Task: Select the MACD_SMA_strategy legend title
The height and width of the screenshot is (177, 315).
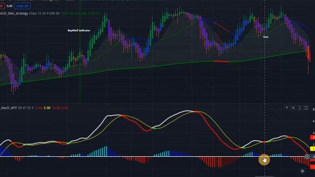Action: 14,13
